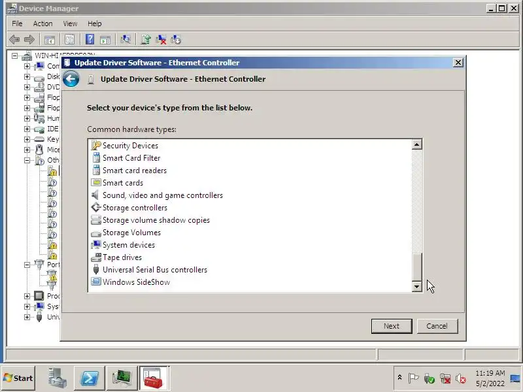
Task: Open the taskbar clock showing 11:19 AM
Action: pos(490,378)
